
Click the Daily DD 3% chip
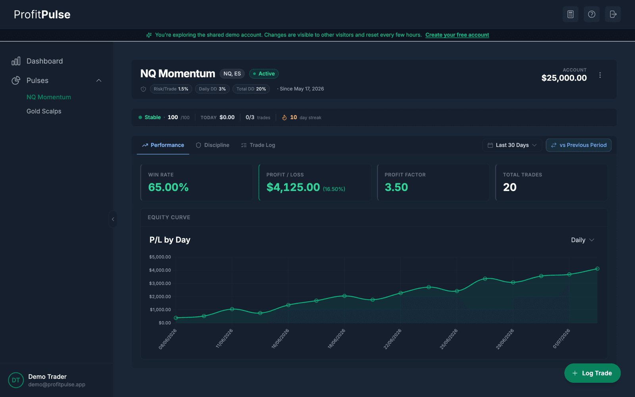[x=212, y=89]
